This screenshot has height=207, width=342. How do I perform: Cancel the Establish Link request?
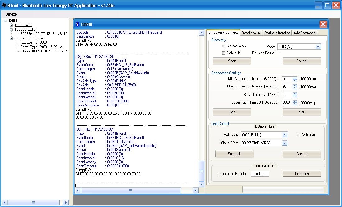(x=302, y=153)
